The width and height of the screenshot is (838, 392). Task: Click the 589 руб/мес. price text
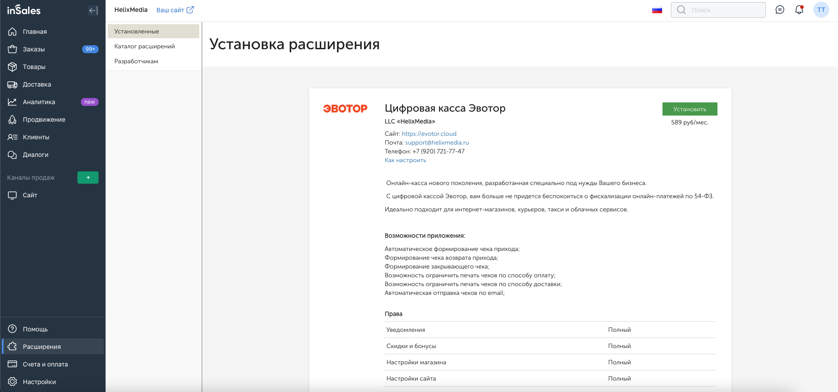pyautogui.click(x=690, y=122)
